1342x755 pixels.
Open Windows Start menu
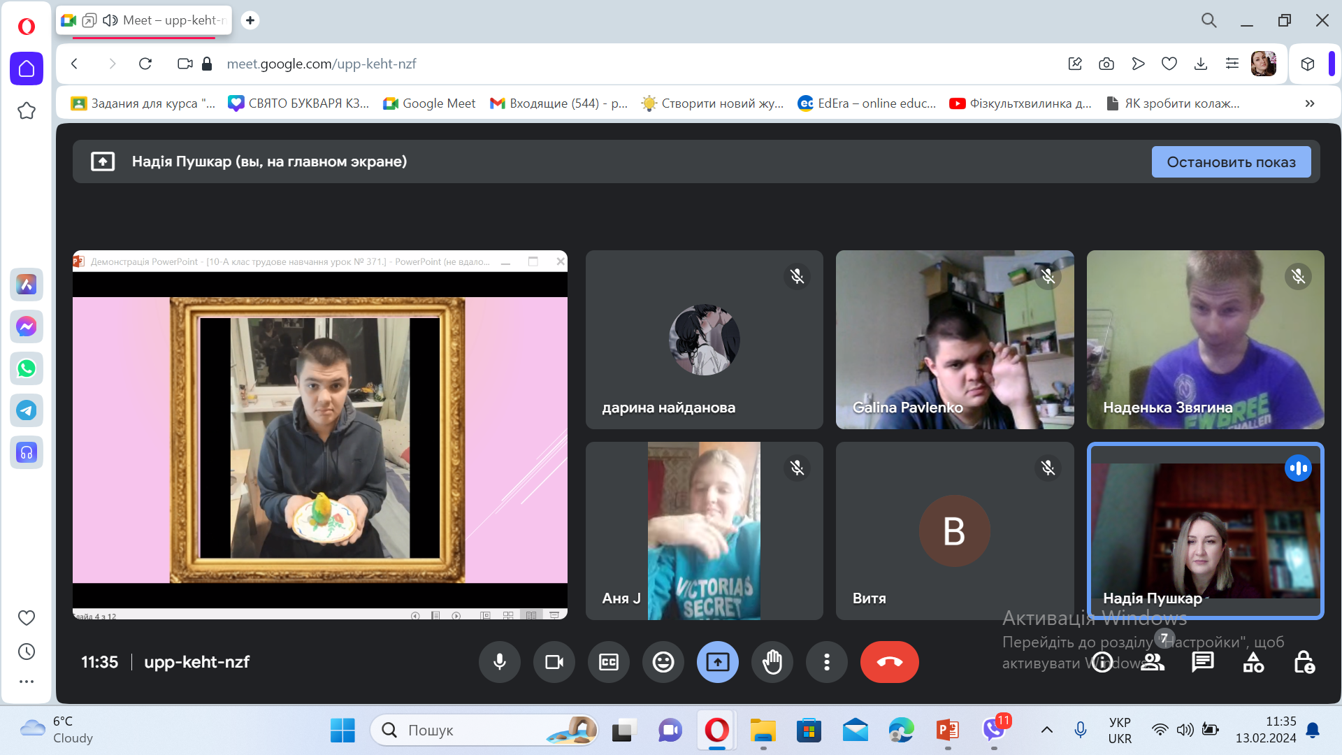pyautogui.click(x=342, y=731)
